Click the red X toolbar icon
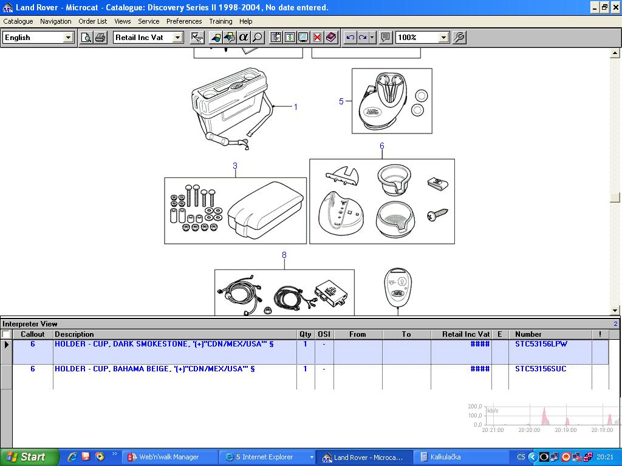 pos(317,38)
